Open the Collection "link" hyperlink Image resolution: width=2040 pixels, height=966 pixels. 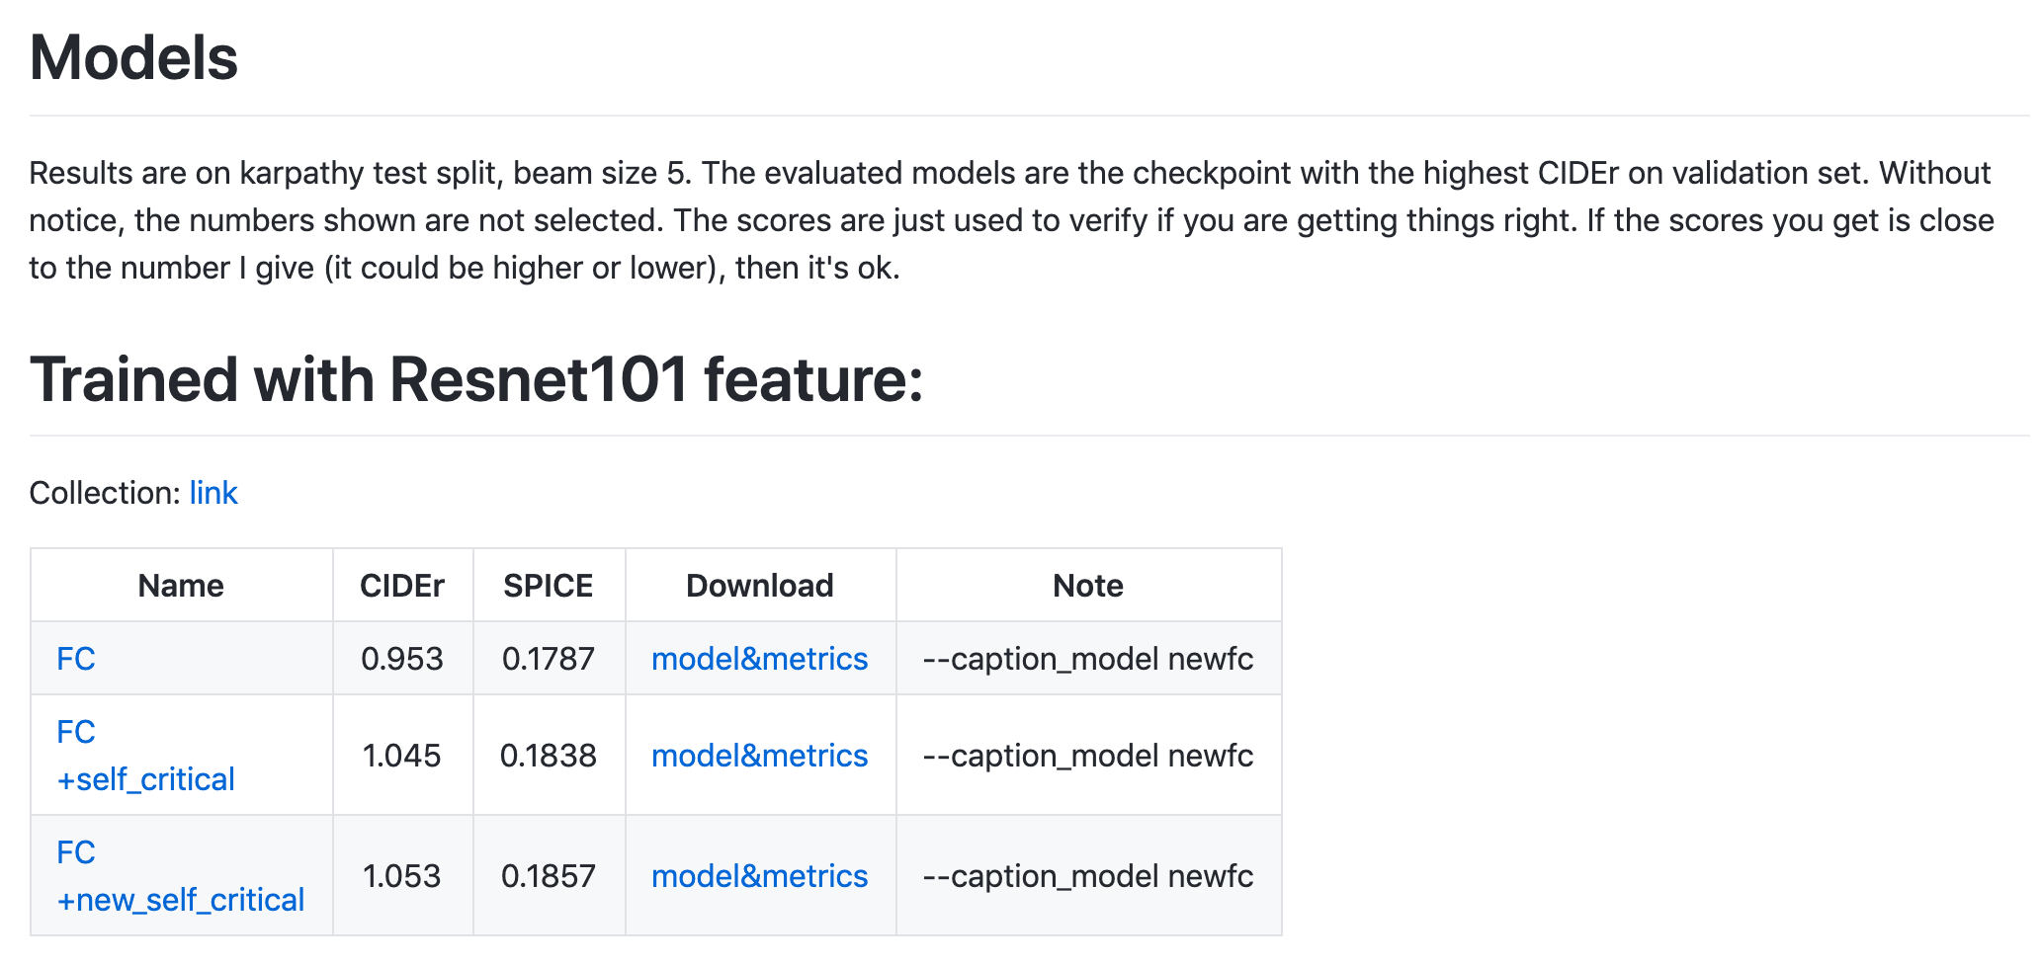(213, 493)
